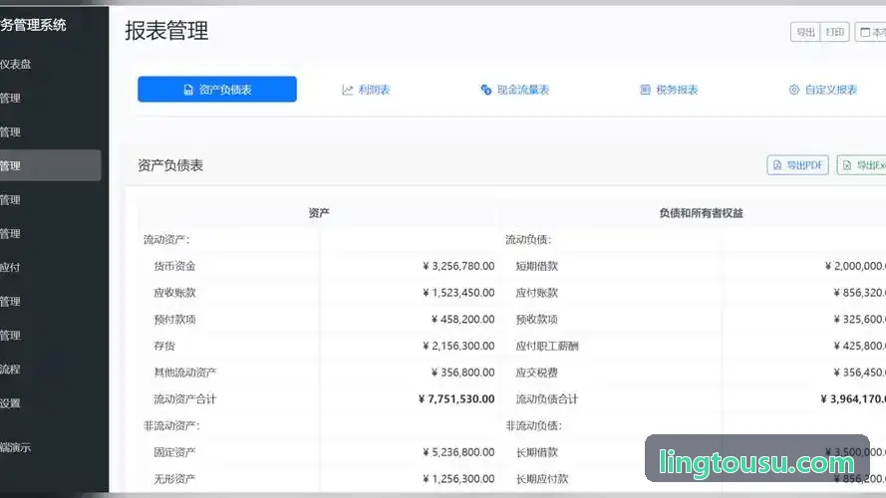Click the ¥ 1,256,300.00 value

click(458, 478)
